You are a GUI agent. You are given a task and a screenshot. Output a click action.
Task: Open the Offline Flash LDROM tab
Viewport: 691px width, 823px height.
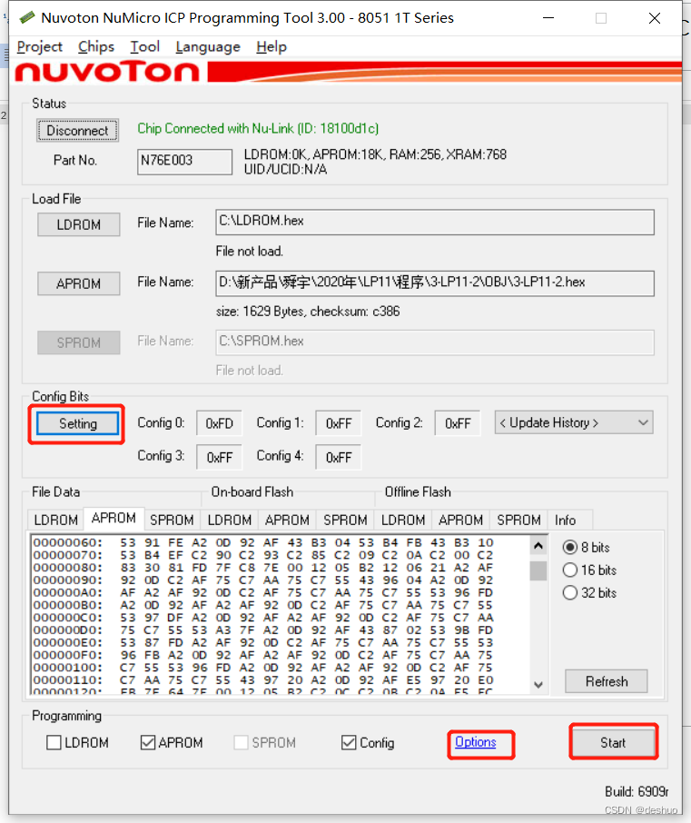403,521
